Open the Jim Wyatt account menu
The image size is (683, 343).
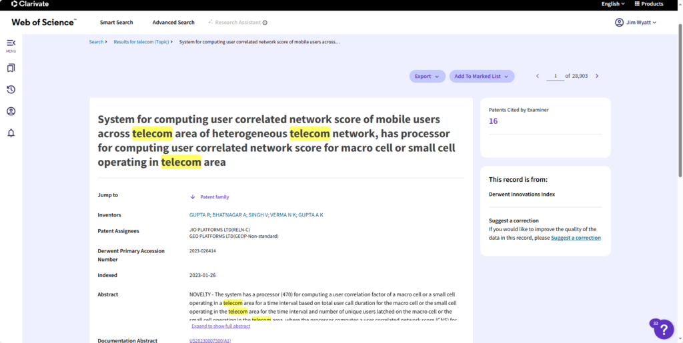click(x=636, y=23)
